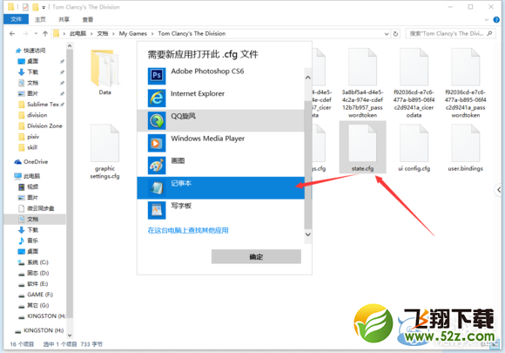Open 固态 (D:) drive
The height and width of the screenshot is (353, 505).
(33, 273)
